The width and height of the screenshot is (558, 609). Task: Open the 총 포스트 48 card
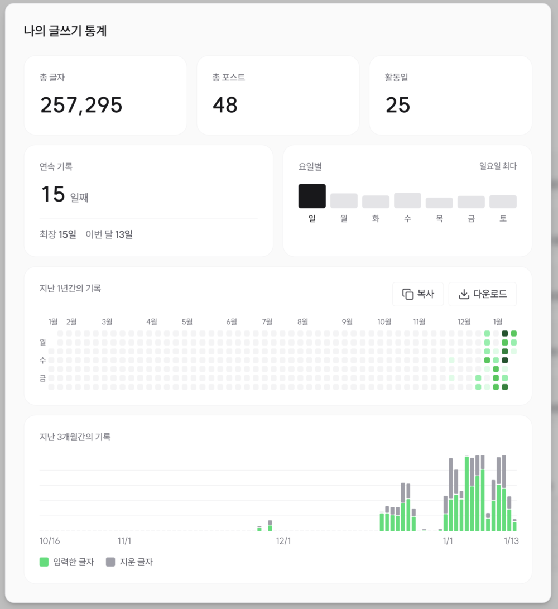pos(278,95)
